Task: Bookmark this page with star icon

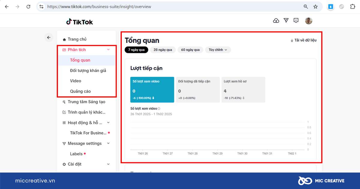Action: click(x=315, y=6)
